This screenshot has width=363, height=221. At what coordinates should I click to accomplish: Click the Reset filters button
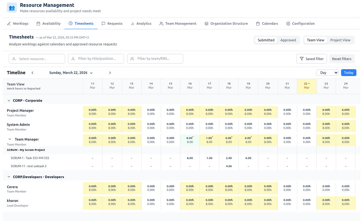point(342,59)
